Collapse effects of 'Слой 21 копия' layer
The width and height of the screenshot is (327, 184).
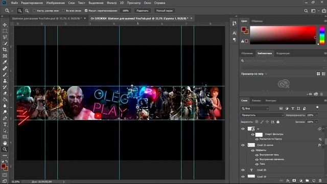(x=323, y=145)
